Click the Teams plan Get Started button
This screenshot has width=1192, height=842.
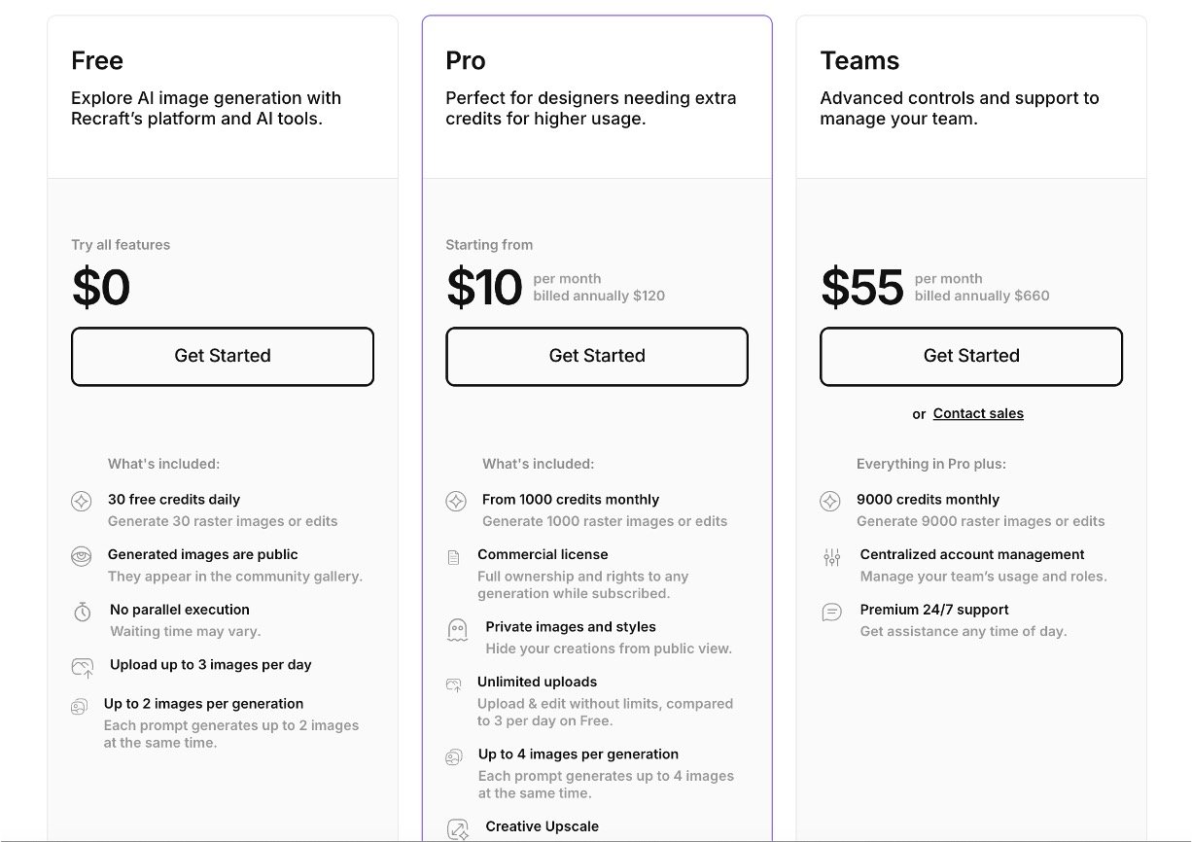pyautogui.click(x=971, y=356)
